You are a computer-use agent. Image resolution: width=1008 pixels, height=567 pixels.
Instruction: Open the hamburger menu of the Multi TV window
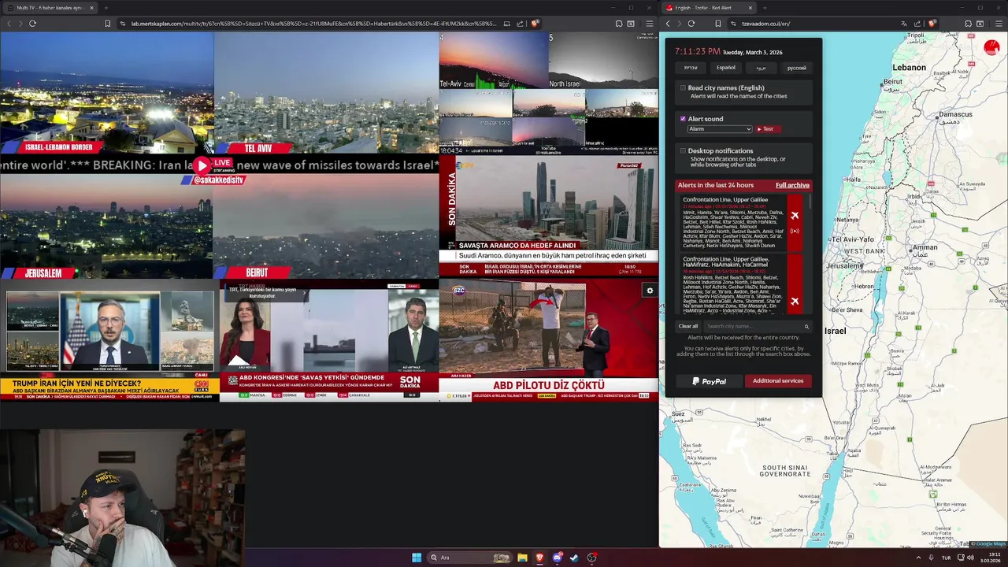point(649,24)
